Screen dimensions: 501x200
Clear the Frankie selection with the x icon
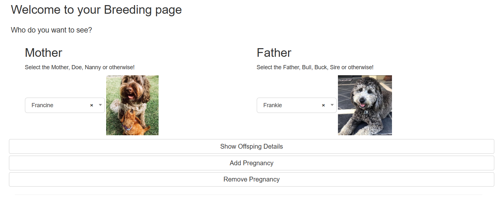[x=323, y=105]
